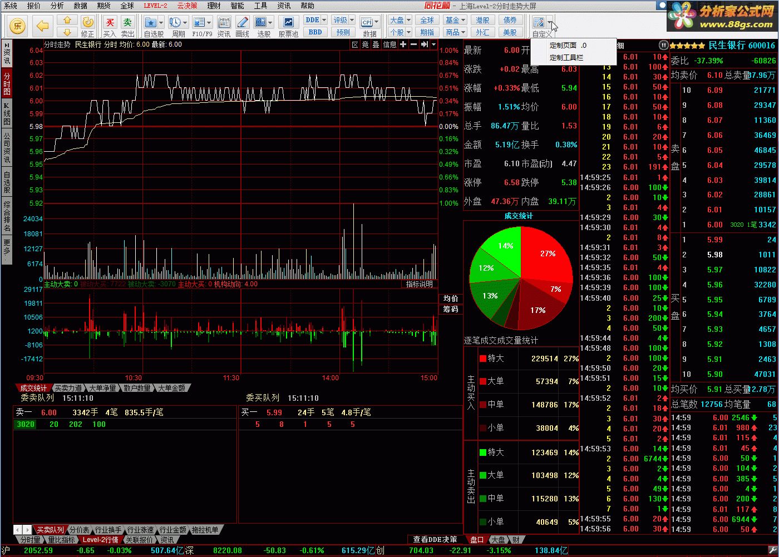Click the pause icon beside the star rating
Viewport: 779px width, 557px height.
pos(663,45)
